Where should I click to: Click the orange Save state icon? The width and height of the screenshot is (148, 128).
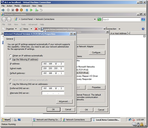click(22, 10)
